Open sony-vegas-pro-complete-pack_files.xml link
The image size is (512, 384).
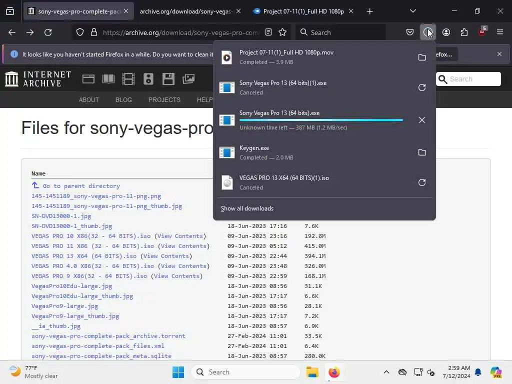click(x=98, y=346)
